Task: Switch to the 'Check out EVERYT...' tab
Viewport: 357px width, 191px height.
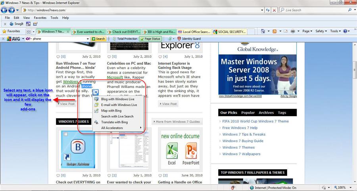Action: point(124,32)
